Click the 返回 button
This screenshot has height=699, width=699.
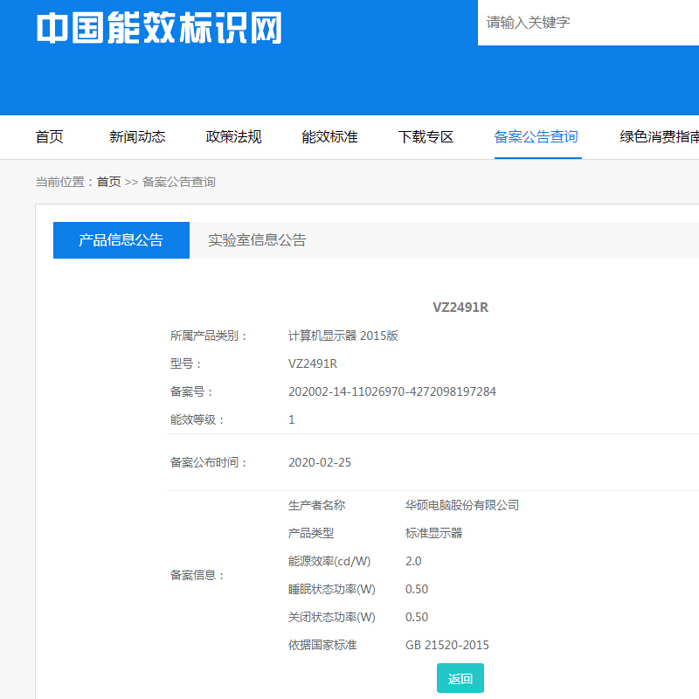click(460, 678)
